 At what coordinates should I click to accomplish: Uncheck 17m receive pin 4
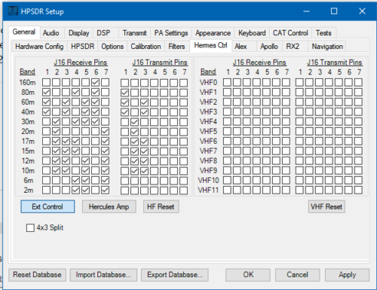pyautogui.click(x=75, y=141)
